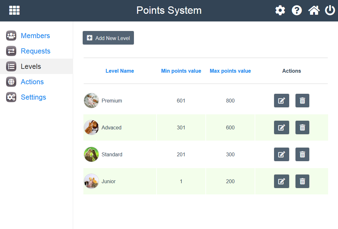Image resolution: width=338 pixels, height=229 pixels.
Task: Open settings via the gear icon
Action: (x=280, y=11)
